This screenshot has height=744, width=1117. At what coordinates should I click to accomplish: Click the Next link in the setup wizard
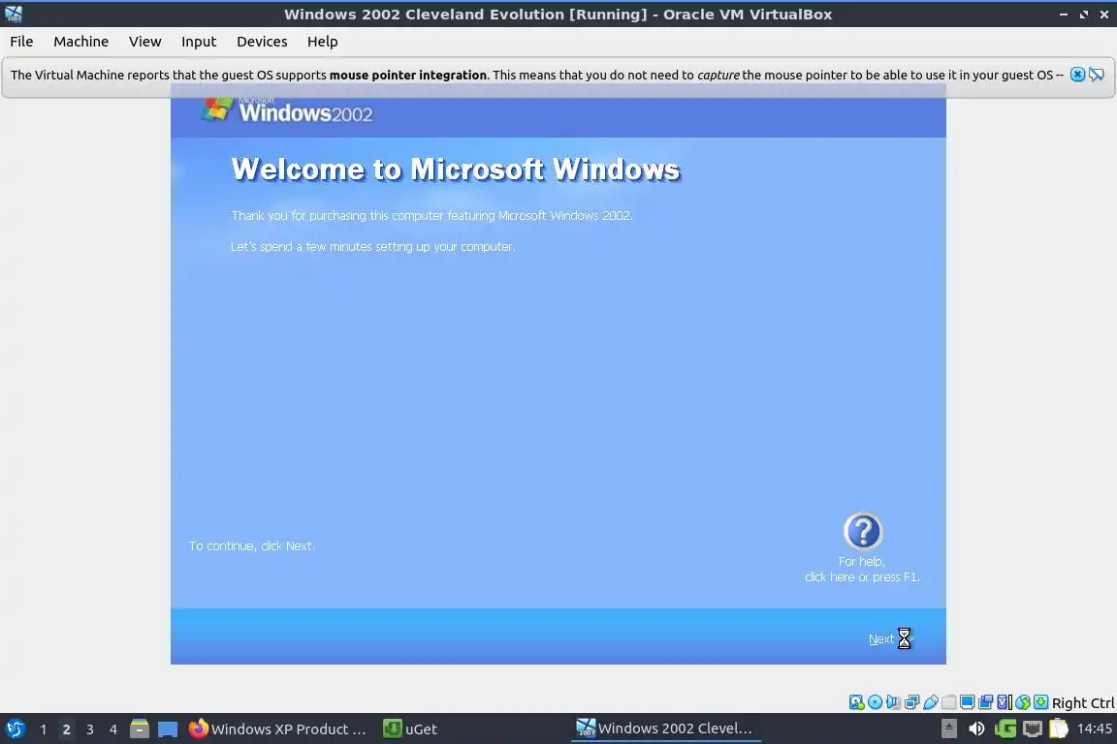(880, 639)
